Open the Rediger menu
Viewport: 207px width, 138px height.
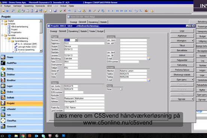pos(7,6)
